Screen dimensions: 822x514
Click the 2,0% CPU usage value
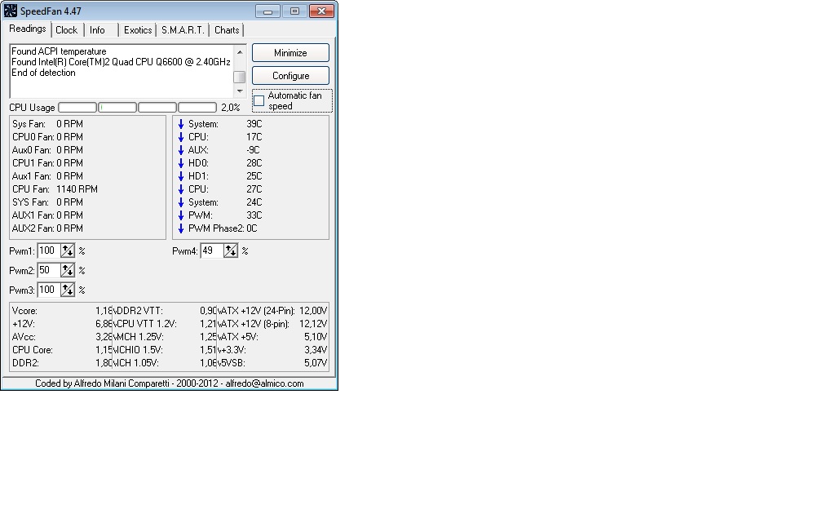click(231, 108)
